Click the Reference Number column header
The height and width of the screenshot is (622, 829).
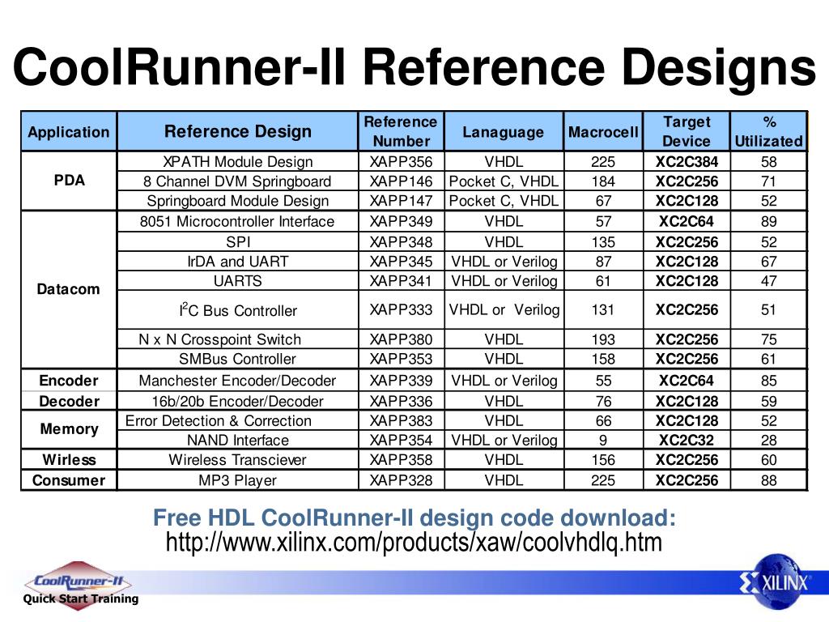click(402, 131)
